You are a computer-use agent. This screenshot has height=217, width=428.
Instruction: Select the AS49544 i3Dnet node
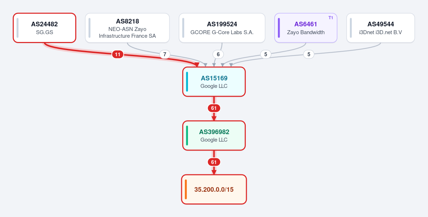381,28
